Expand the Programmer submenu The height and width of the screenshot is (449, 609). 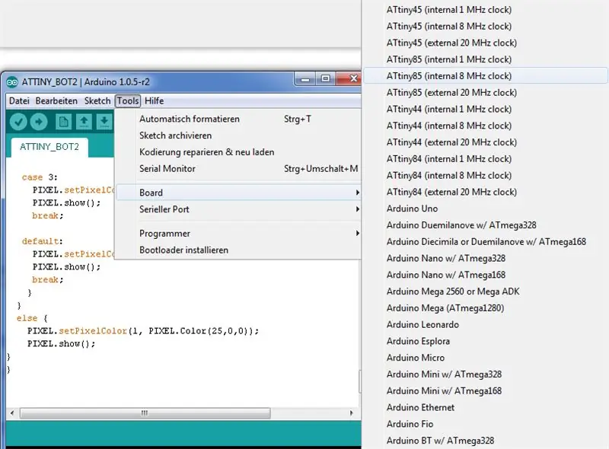(238, 234)
